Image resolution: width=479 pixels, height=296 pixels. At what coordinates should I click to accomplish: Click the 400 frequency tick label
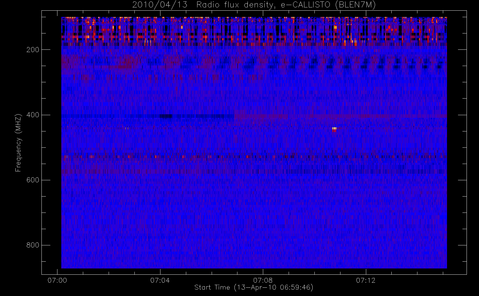pyautogui.click(x=33, y=115)
